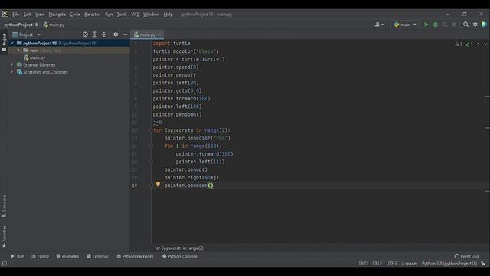Open the Favorites vertical side tab
This screenshot has height=276, width=490.
point(4,237)
